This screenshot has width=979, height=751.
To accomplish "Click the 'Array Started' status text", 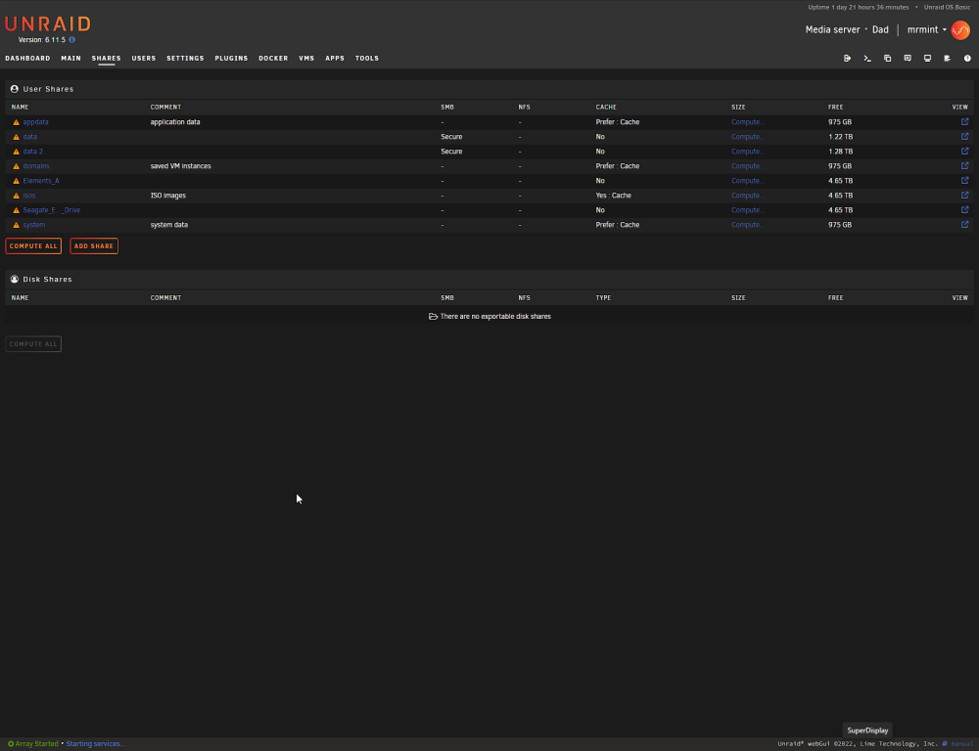I will [x=36, y=743].
